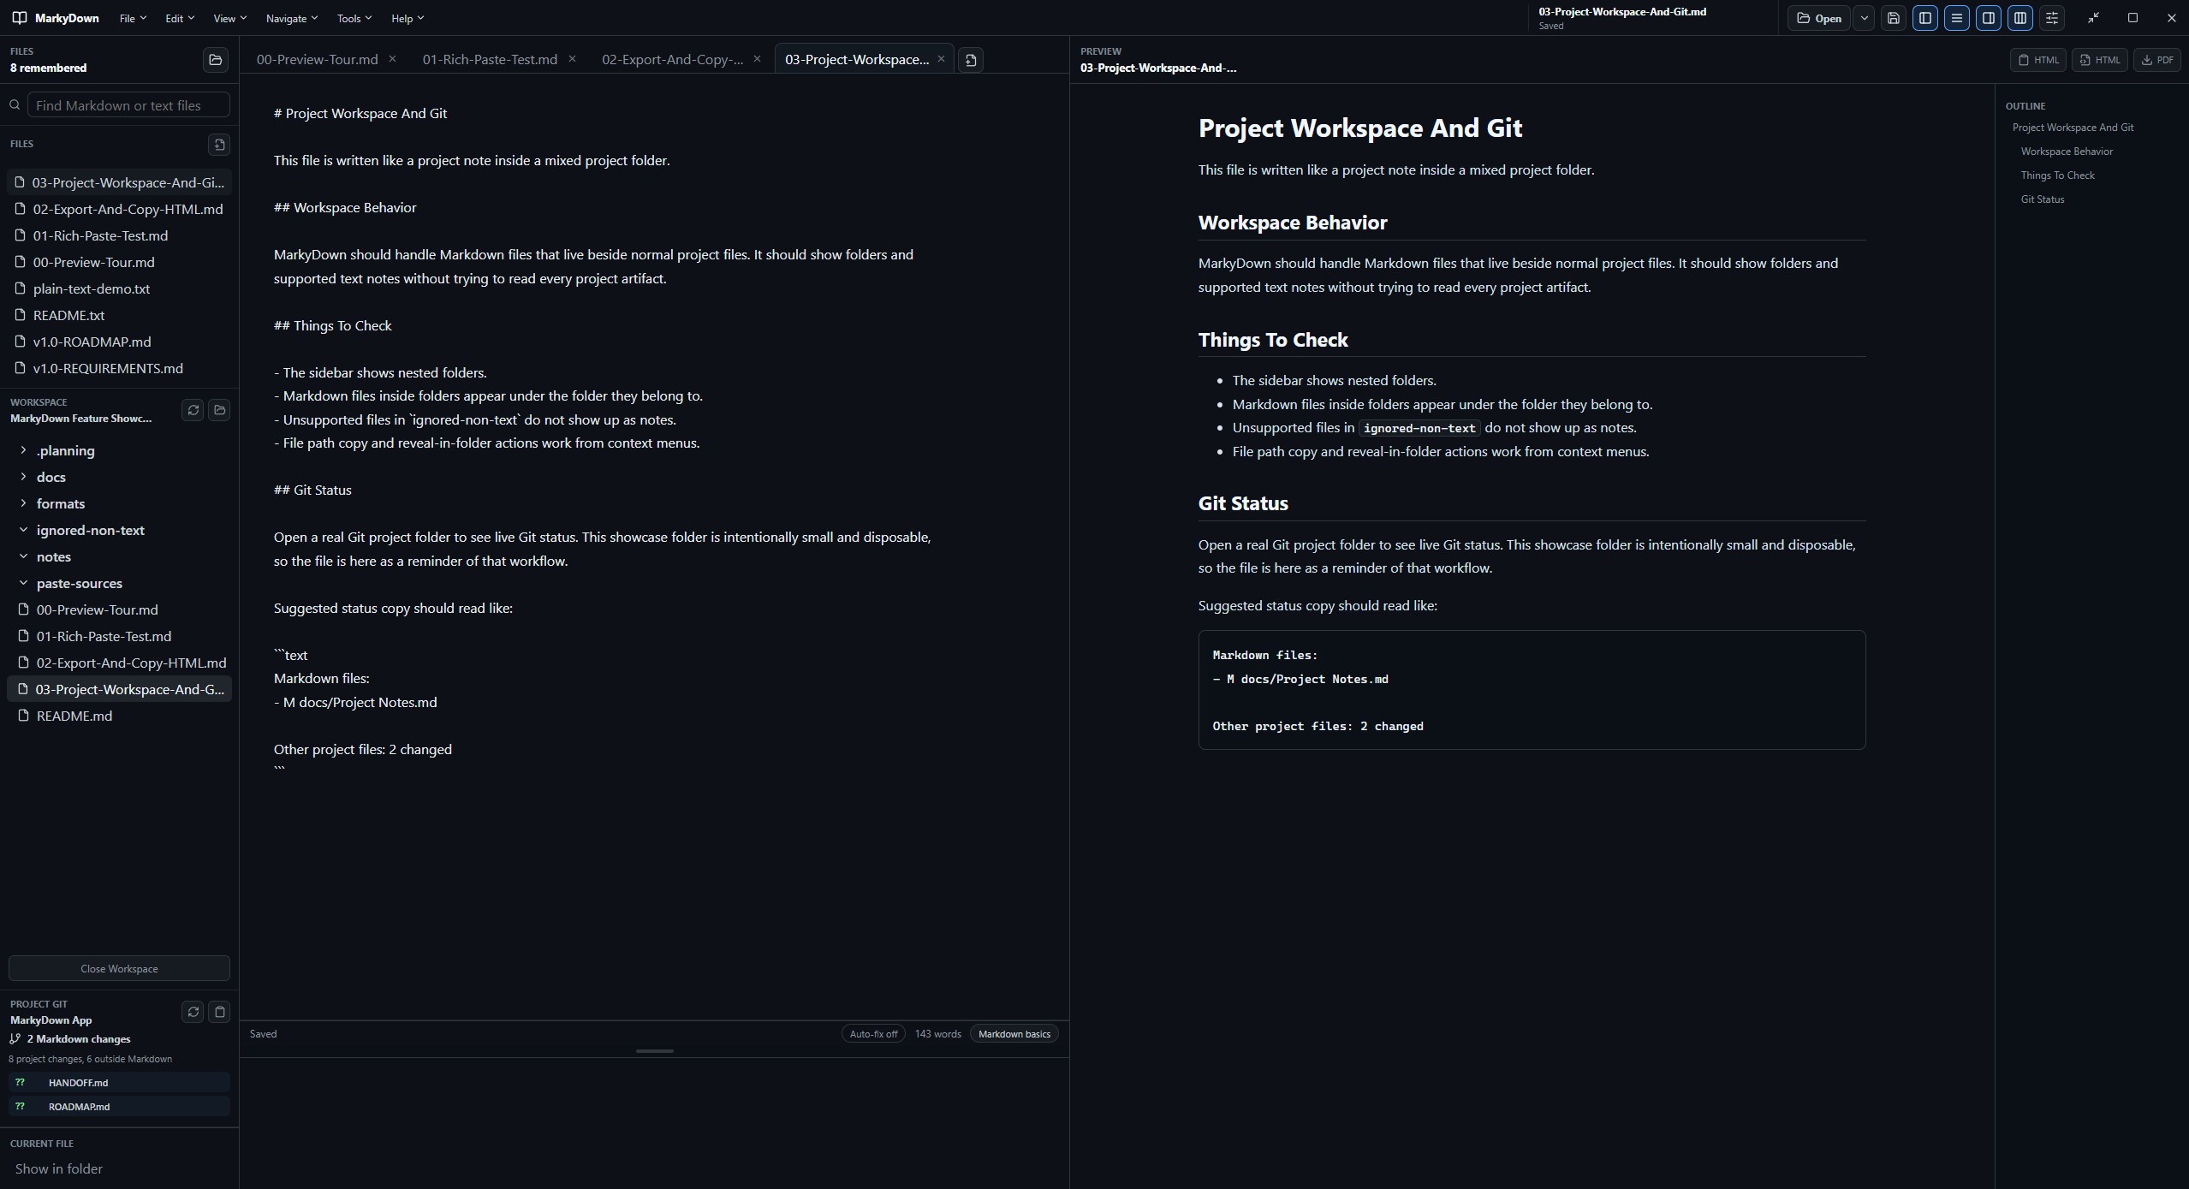
Task: Export the preview as PDF
Action: [x=2157, y=60]
